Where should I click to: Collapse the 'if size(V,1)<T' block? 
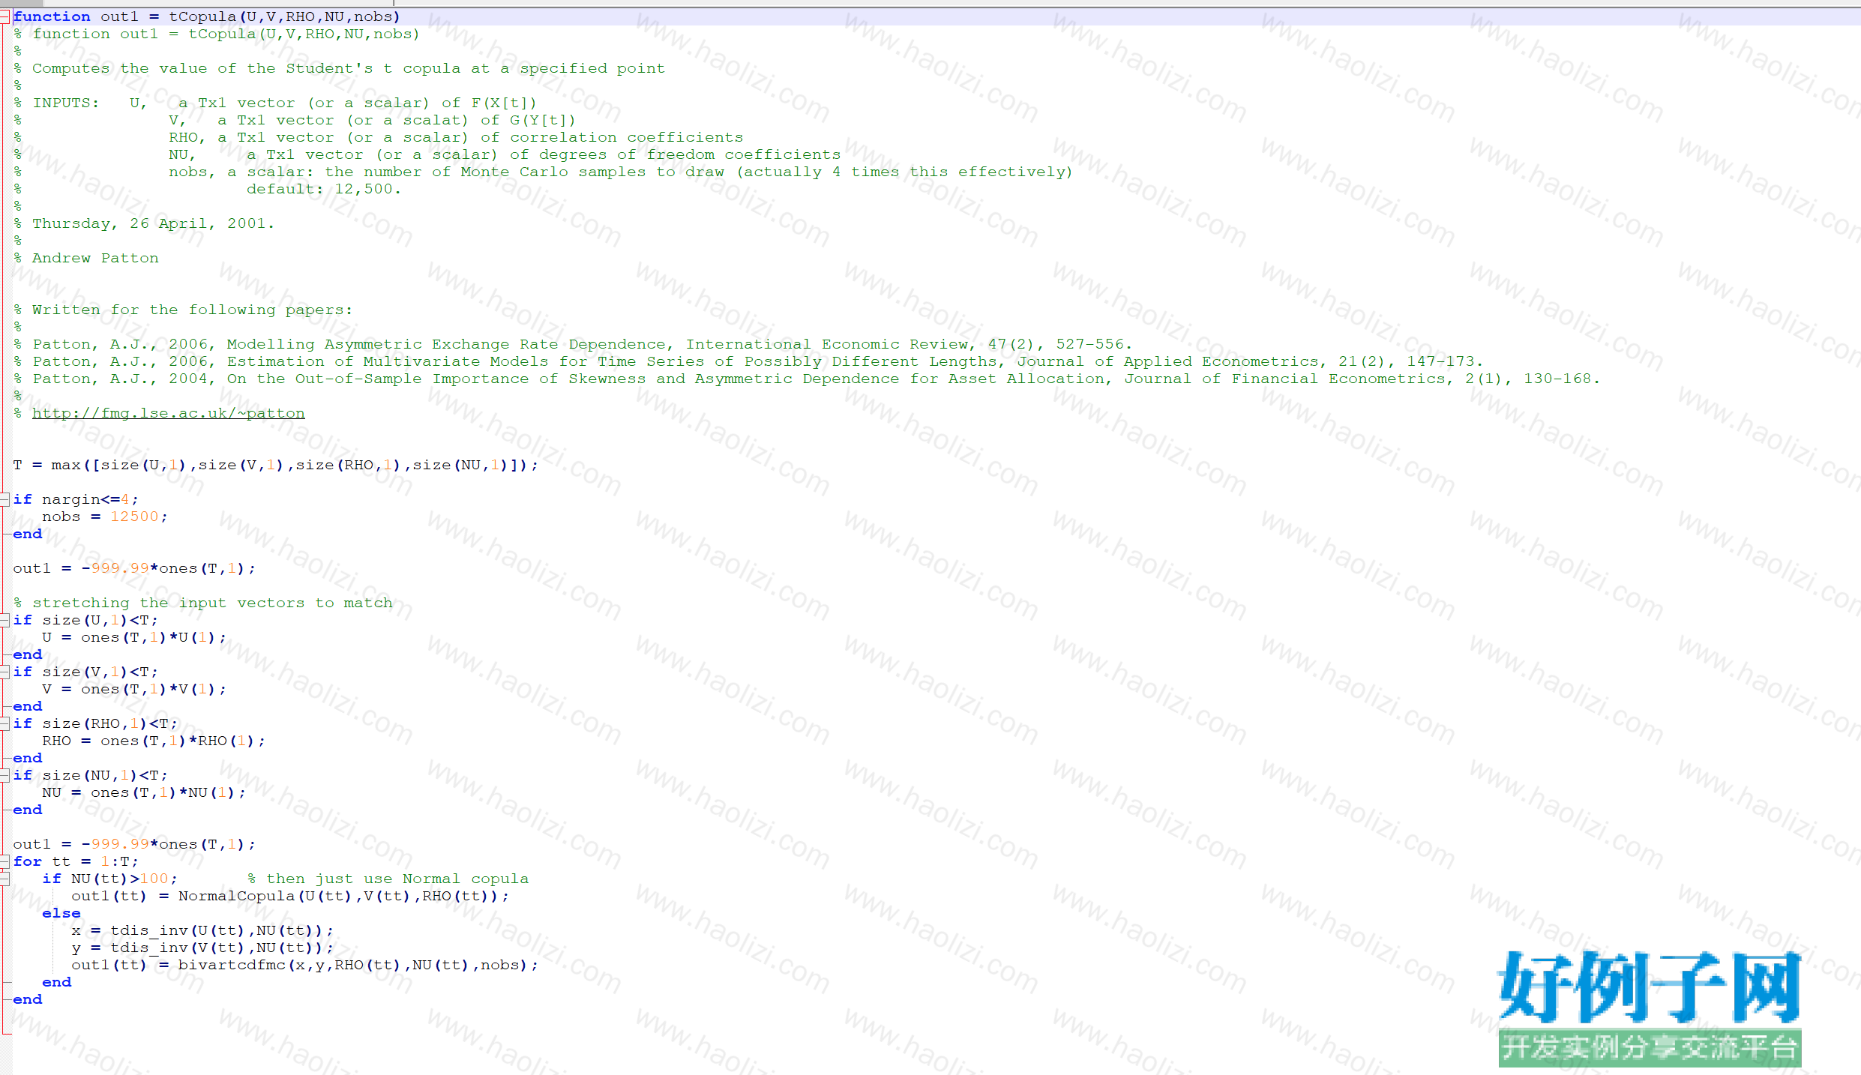[x=4, y=672]
